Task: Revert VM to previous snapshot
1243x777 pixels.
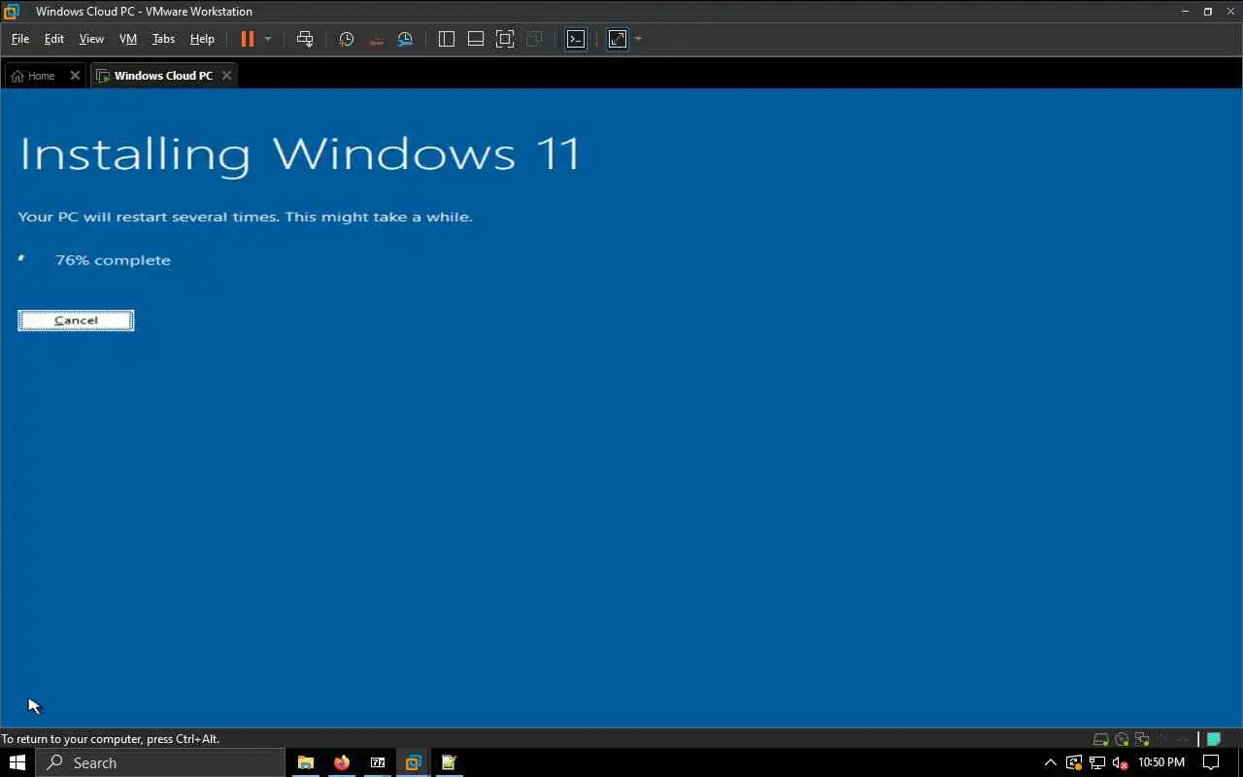Action: point(376,39)
